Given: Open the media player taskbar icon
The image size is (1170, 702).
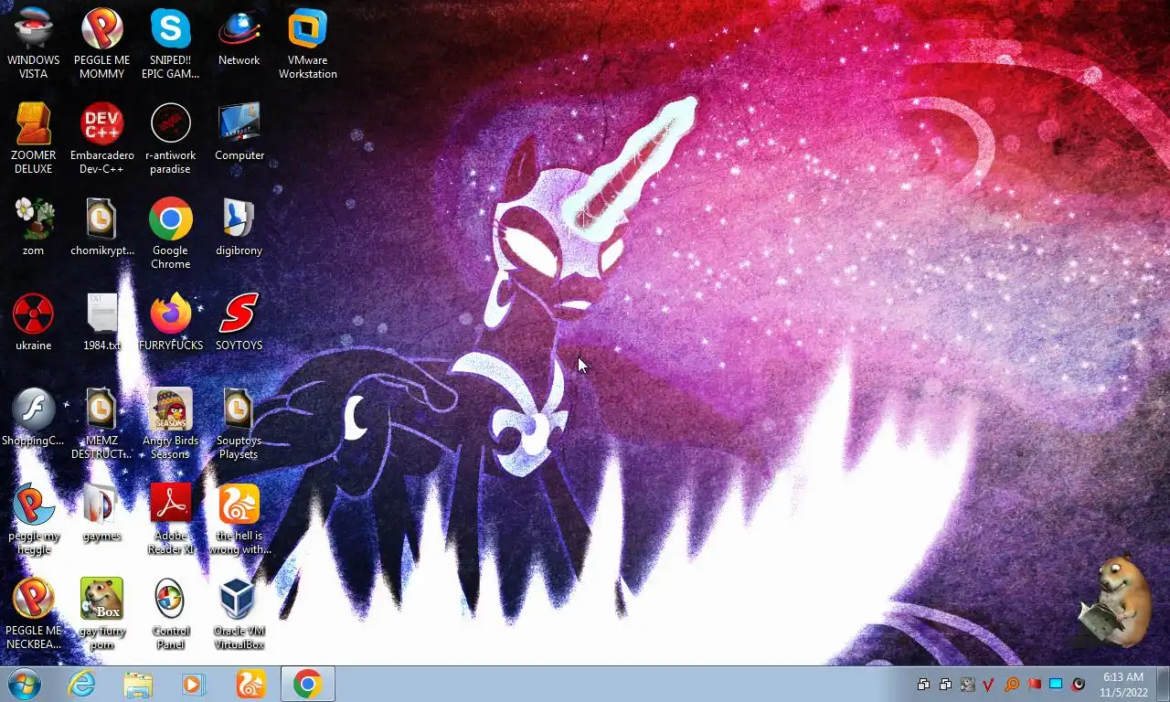Looking at the screenshot, I should (x=194, y=684).
